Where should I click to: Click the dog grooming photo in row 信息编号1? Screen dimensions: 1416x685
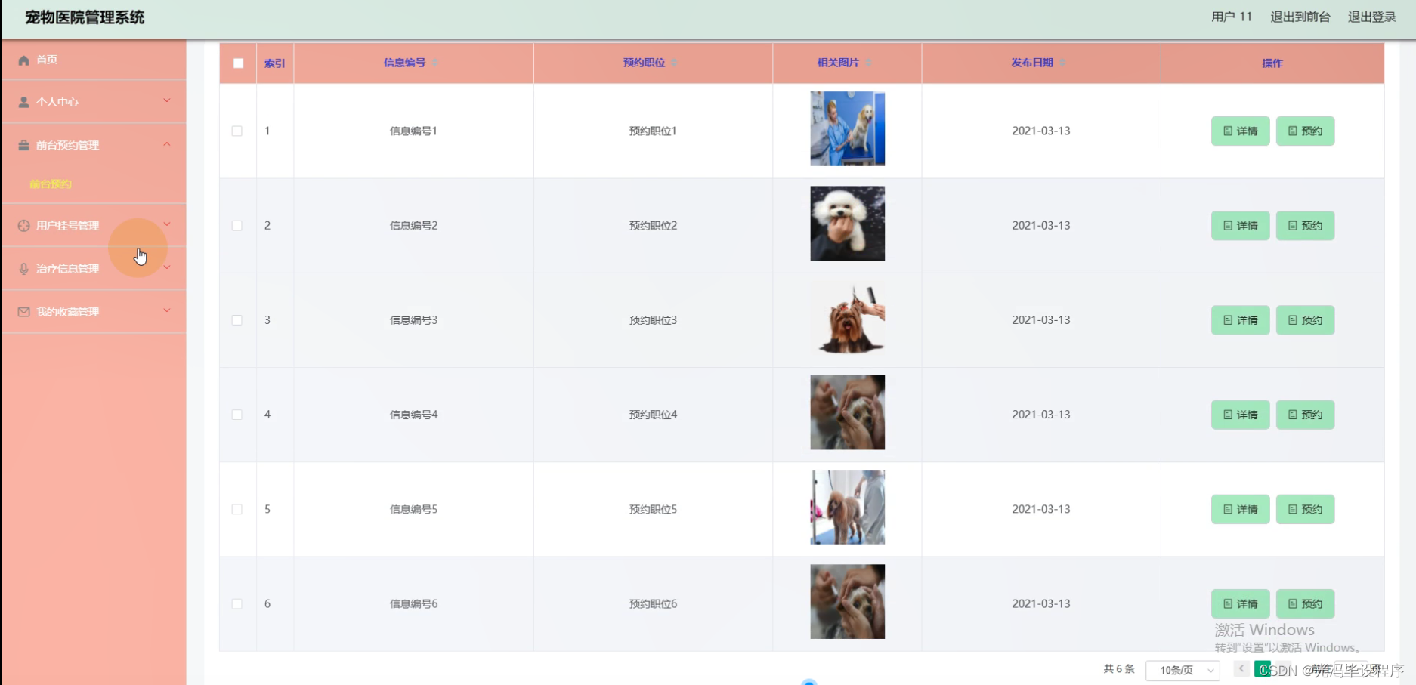tap(848, 129)
